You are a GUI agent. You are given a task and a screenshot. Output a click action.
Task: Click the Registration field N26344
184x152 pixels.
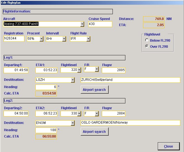(x=14, y=39)
